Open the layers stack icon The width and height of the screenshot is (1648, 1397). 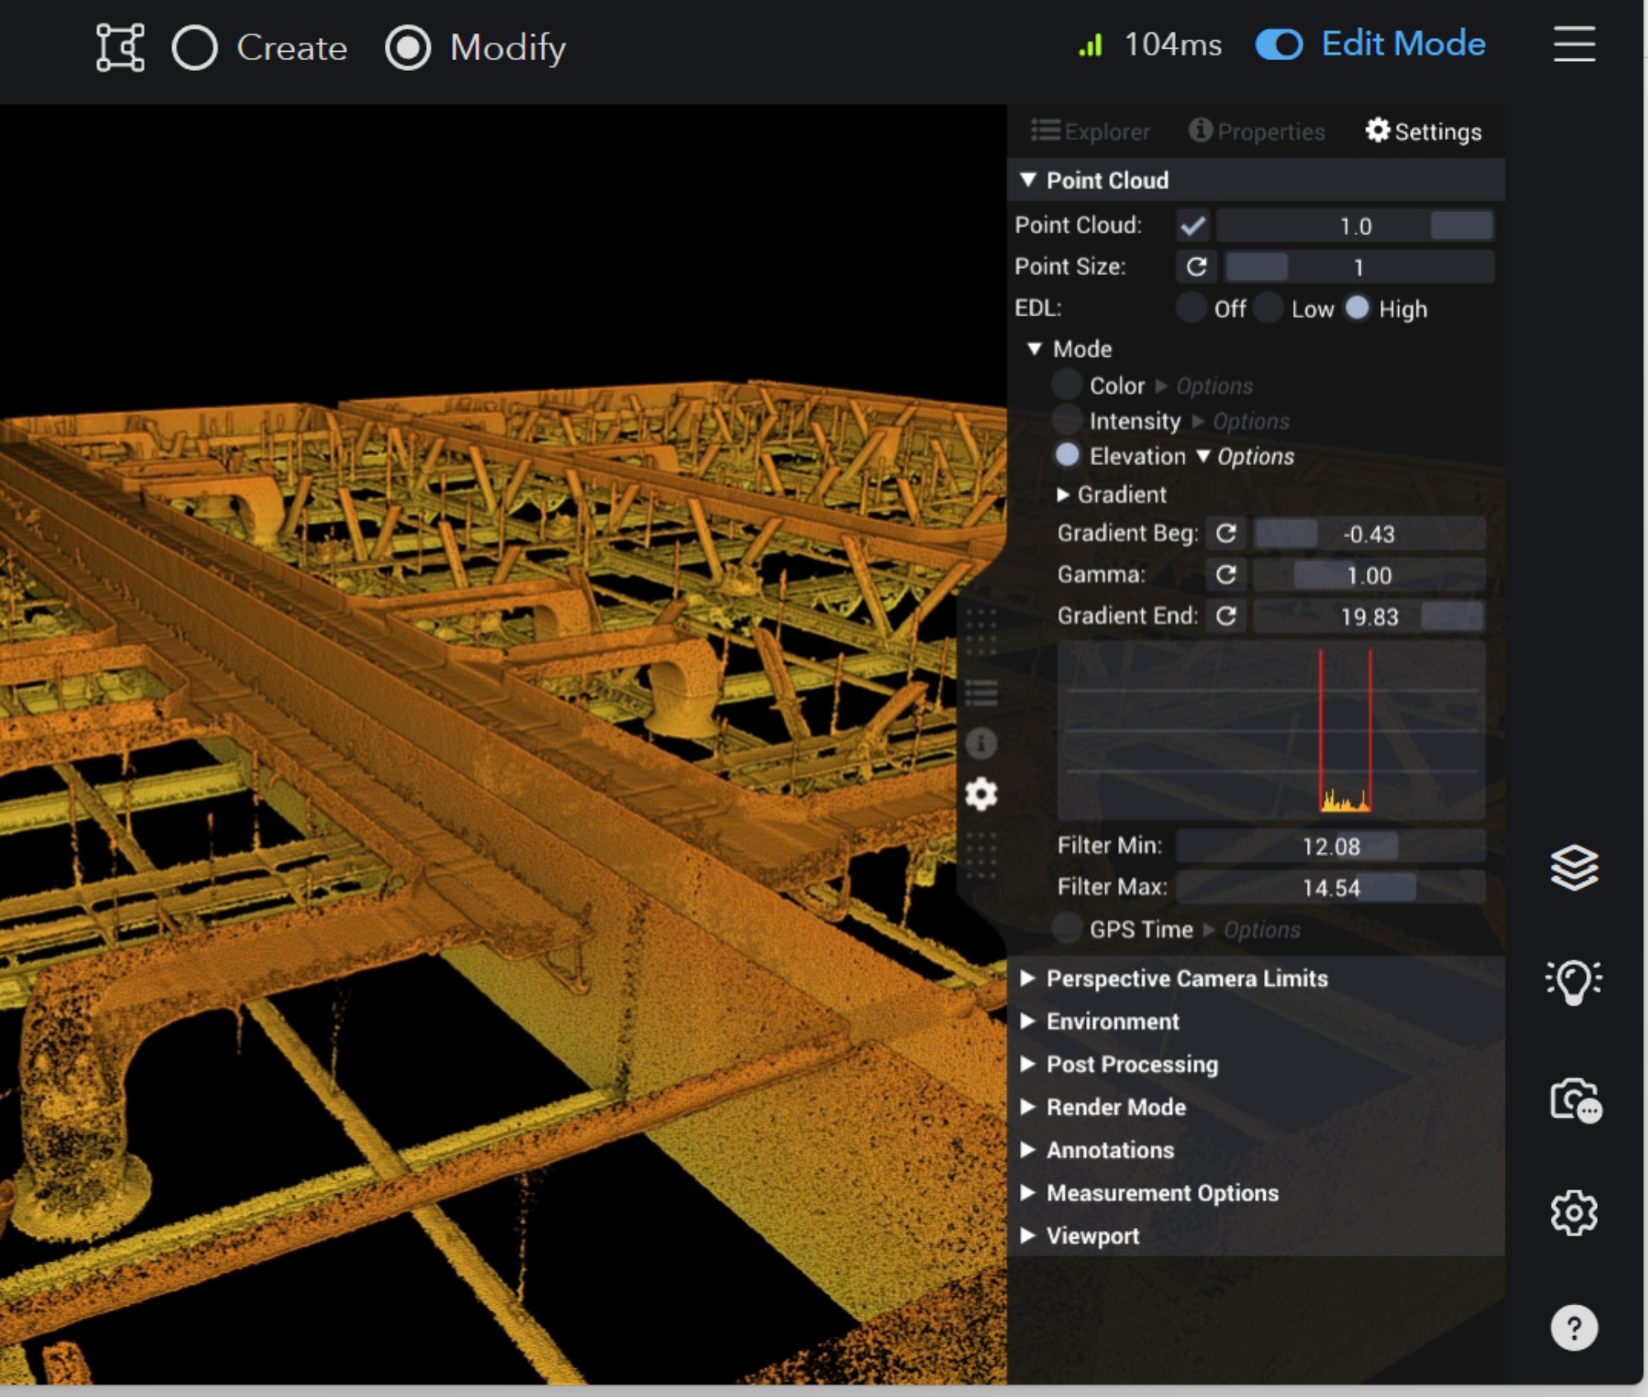tap(1574, 868)
